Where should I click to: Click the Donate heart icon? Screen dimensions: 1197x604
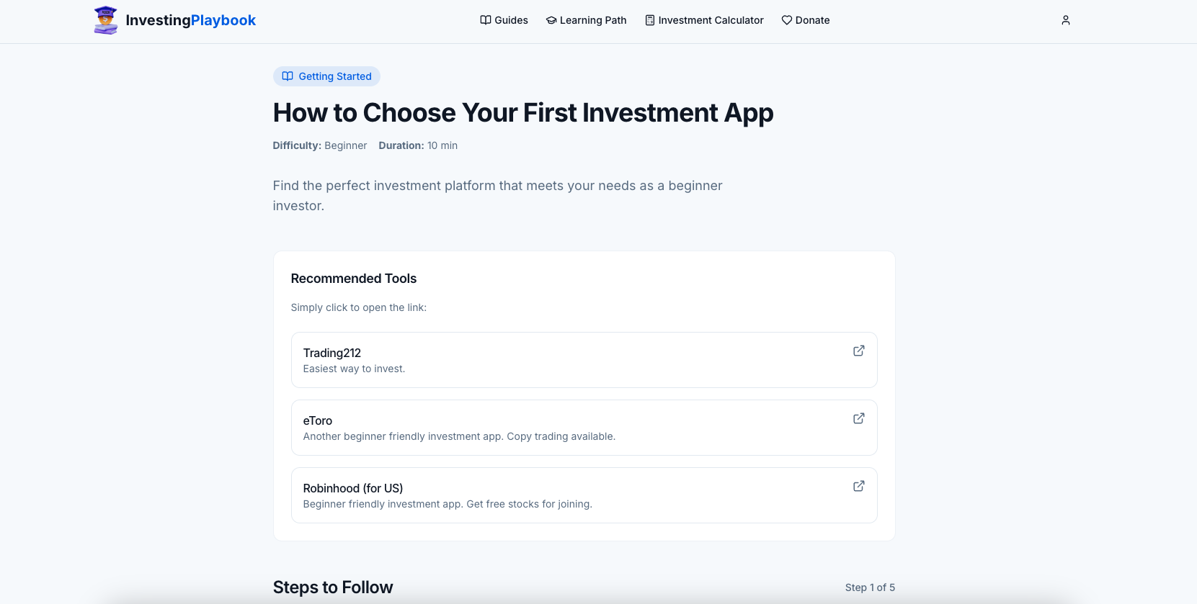click(x=786, y=20)
